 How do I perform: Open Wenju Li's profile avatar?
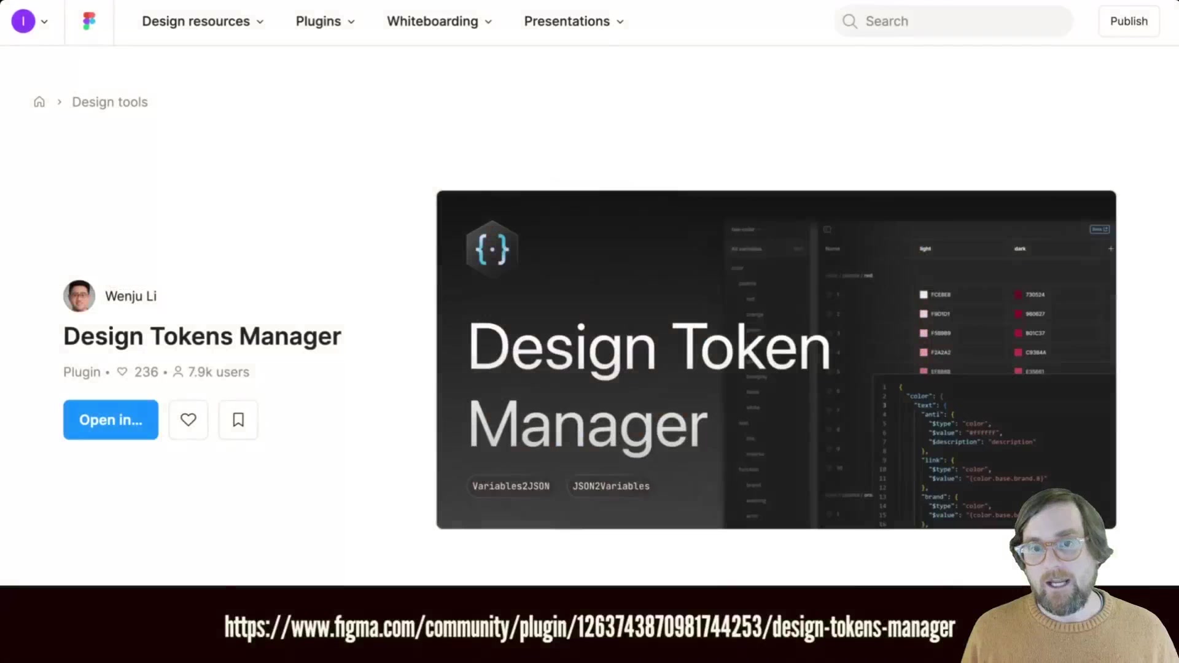pos(79,296)
